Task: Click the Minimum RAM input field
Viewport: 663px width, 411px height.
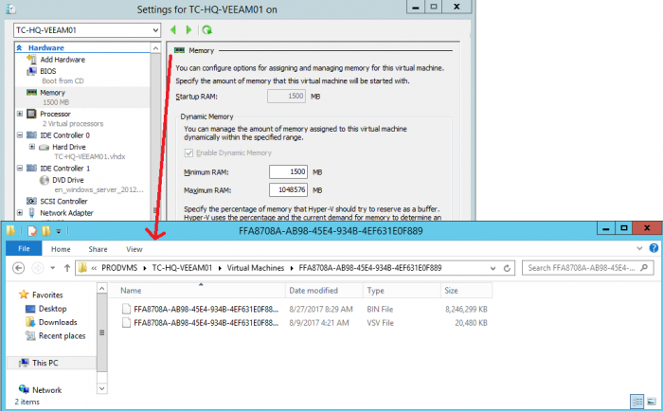Action: 288,171
